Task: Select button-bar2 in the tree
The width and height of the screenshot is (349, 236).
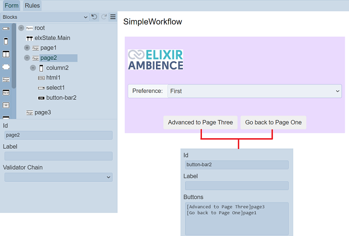Action: click(x=61, y=98)
